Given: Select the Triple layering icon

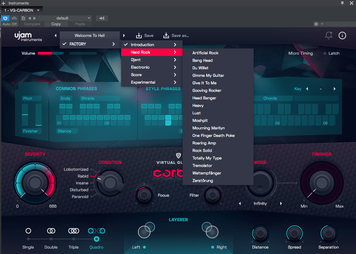Looking at the screenshot, I should point(74,231).
